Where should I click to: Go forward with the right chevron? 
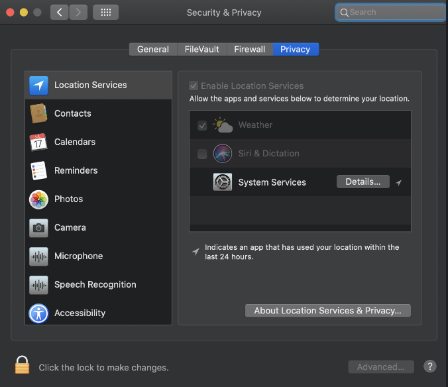tap(78, 13)
